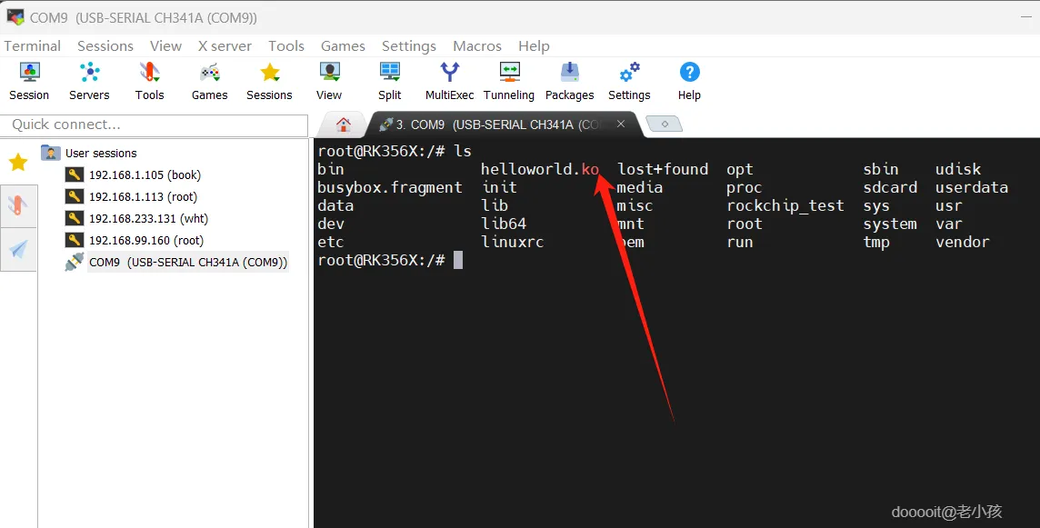Open the X server menu
The image size is (1040, 528).
pyautogui.click(x=225, y=45)
